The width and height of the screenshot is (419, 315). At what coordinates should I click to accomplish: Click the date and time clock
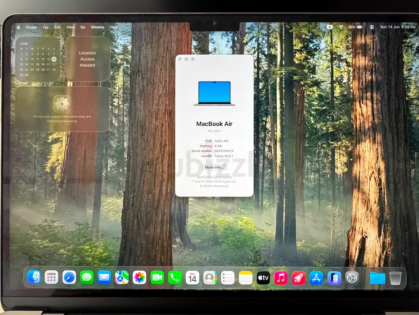(398, 27)
